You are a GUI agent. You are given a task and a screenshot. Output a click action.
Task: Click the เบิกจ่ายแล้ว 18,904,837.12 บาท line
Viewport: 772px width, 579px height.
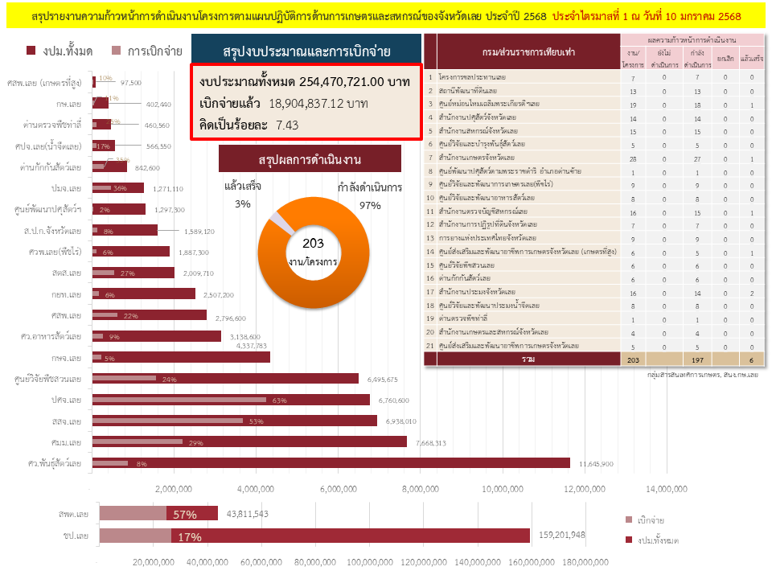pyautogui.click(x=284, y=104)
